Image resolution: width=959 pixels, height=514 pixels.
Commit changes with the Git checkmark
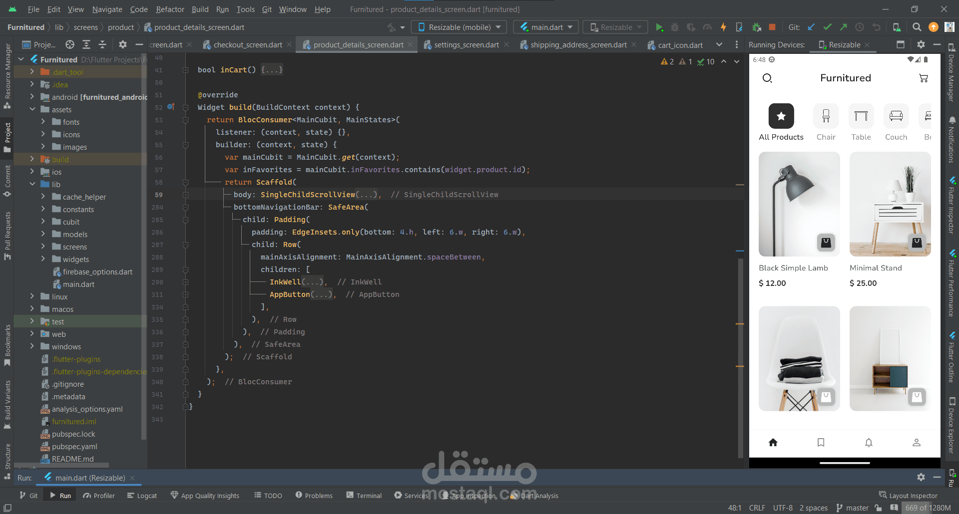(x=828, y=27)
